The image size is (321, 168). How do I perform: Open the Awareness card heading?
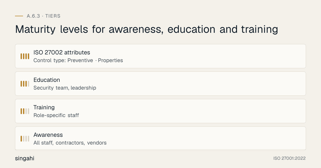pos(48,135)
